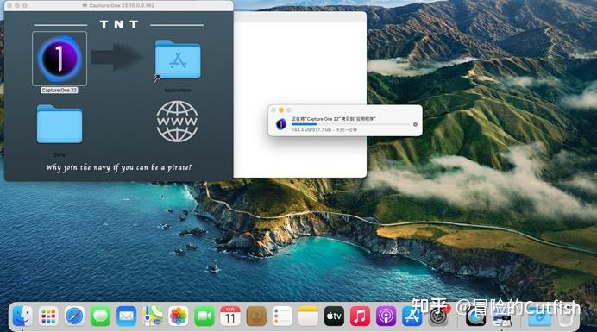Open Music from the Dock
The image size is (597, 332).
(360, 316)
